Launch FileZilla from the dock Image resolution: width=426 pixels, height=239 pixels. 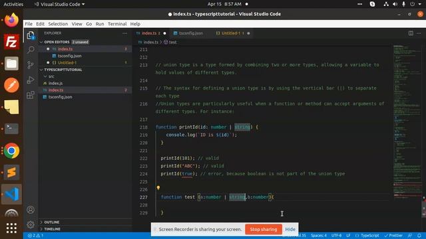click(x=11, y=42)
